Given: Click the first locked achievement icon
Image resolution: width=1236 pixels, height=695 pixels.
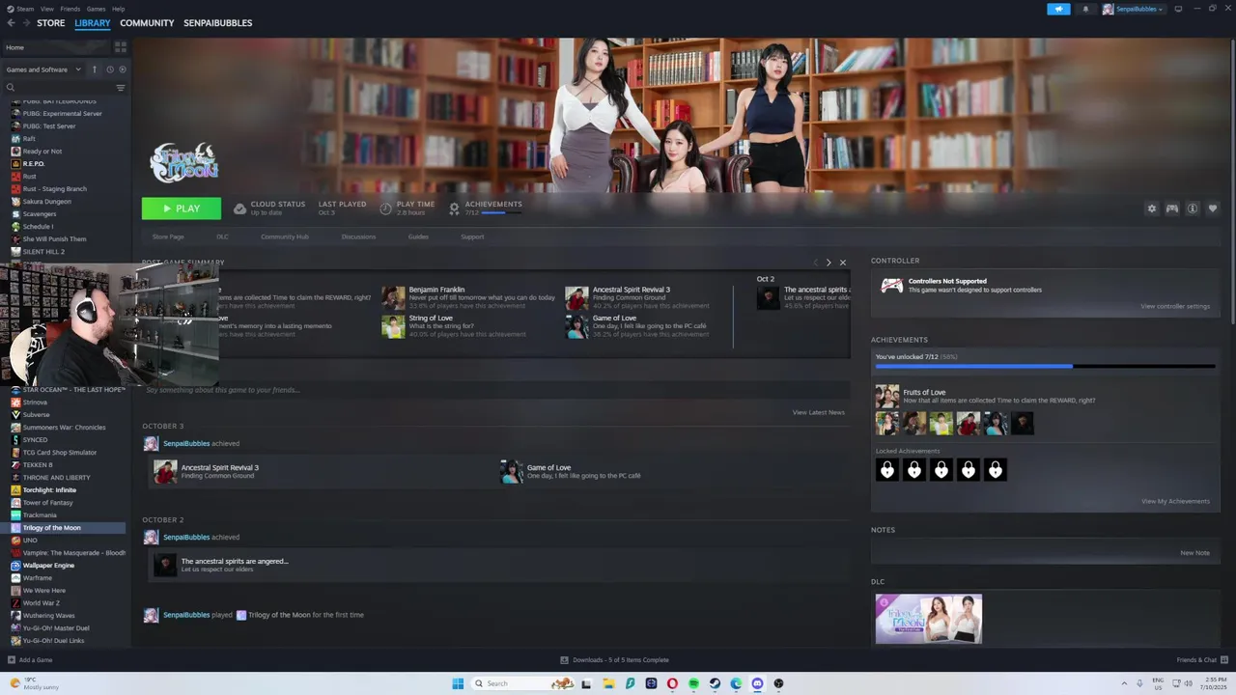Looking at the screenshot, I should click(887, 470).
